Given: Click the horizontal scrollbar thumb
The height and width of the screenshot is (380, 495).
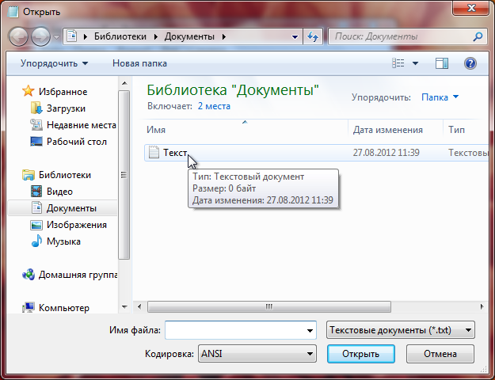Looking at the screenshot, I should click(269, 306).
